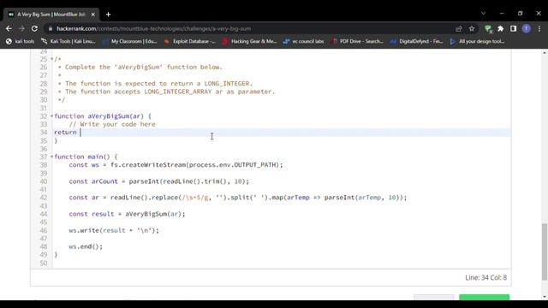
Task: Open the Extensions puzzle icon
Action: tap(500, 28)
